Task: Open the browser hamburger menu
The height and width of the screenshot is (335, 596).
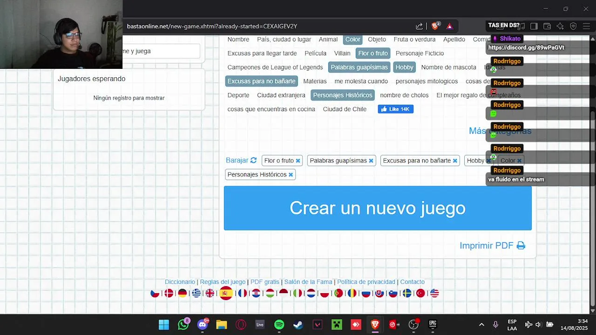Action: tap(586, 26)
